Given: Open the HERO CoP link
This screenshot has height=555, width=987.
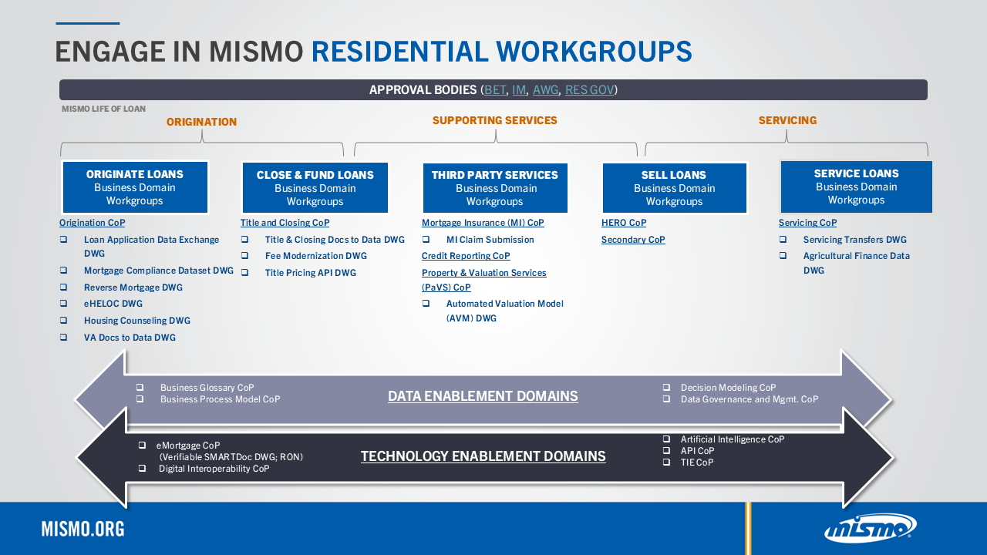Looking at the screenshot, I should (623, 223).
